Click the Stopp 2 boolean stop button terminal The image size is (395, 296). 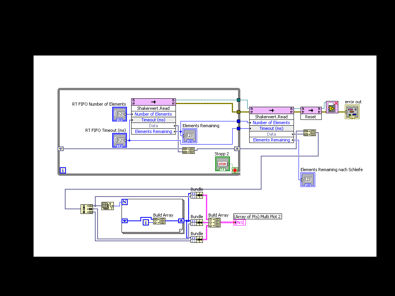[x=223, y=164]
